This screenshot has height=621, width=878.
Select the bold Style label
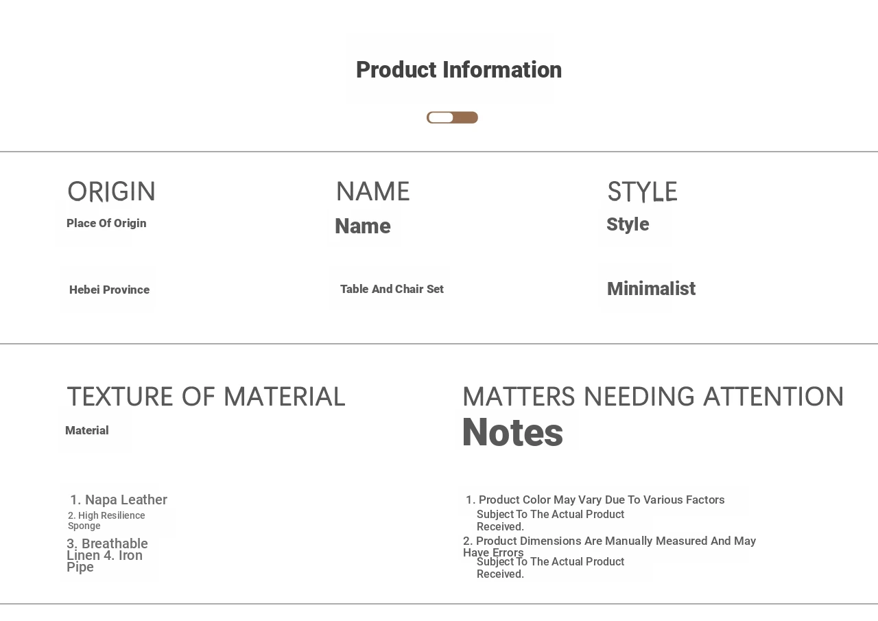628,224
